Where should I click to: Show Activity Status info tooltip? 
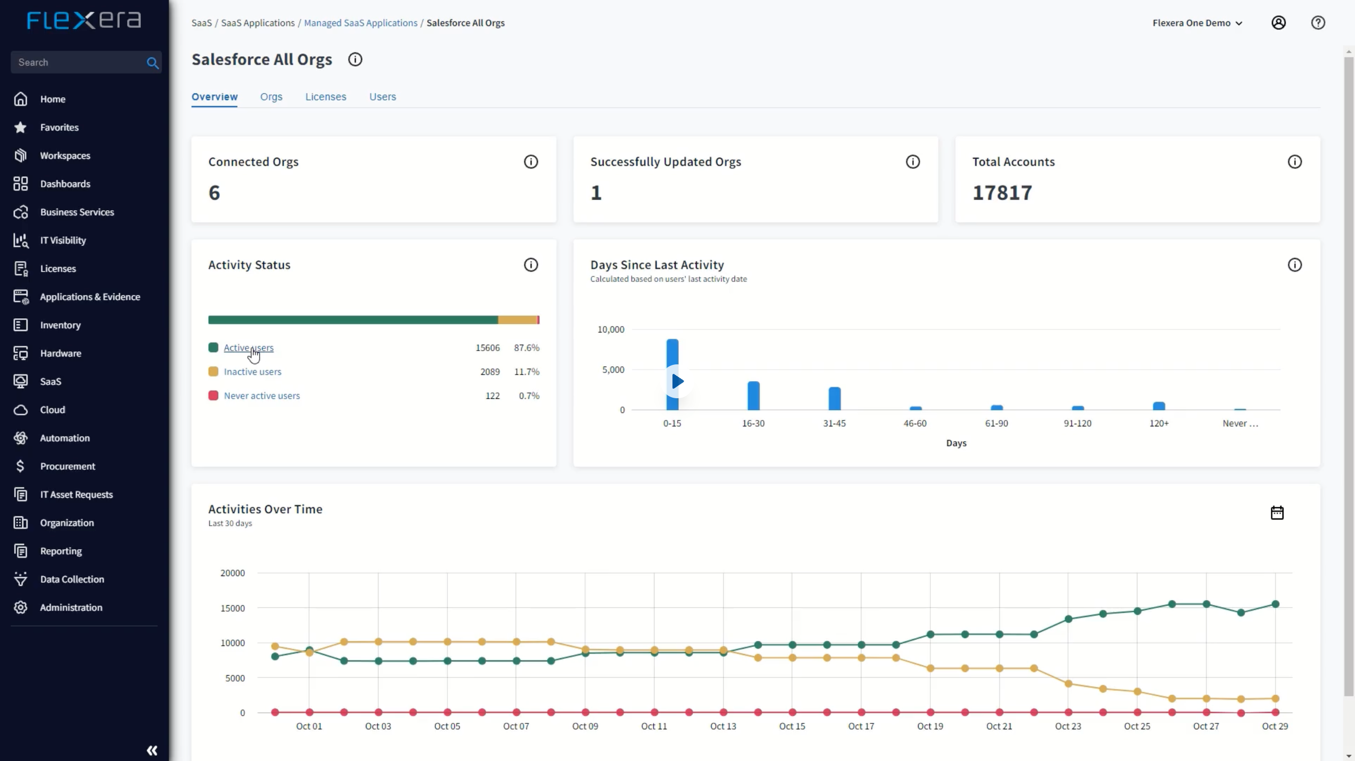[531, 265]
